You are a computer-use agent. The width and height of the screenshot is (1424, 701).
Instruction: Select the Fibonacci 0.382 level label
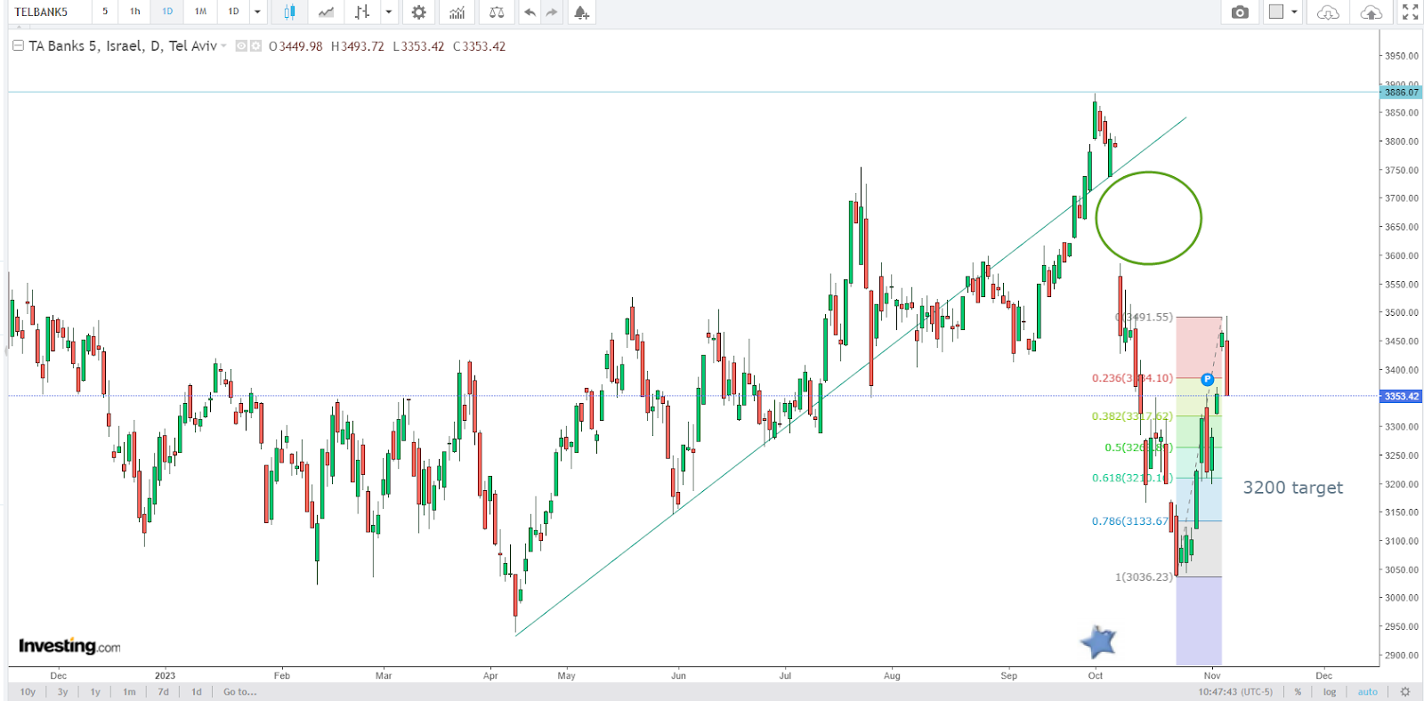(x=1132, y=415)
